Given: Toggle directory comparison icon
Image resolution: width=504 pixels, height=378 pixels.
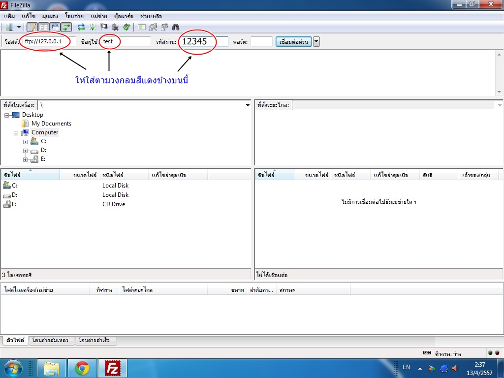Looking at the screenshot, I should (x=153, y=28).
